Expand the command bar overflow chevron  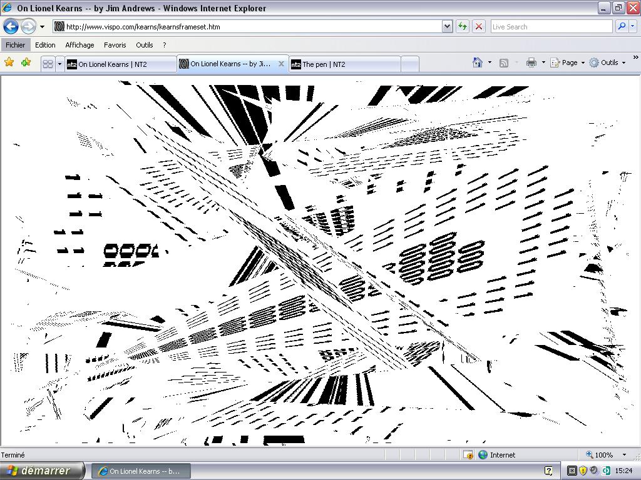636,57
